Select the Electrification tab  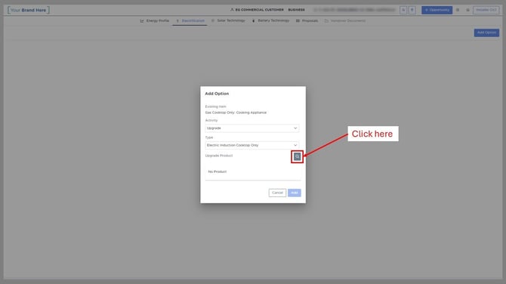pyautogui.click(x=190, y=20)
